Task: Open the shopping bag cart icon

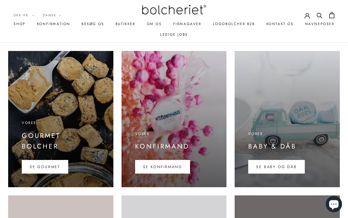Action: click(332, 15)
